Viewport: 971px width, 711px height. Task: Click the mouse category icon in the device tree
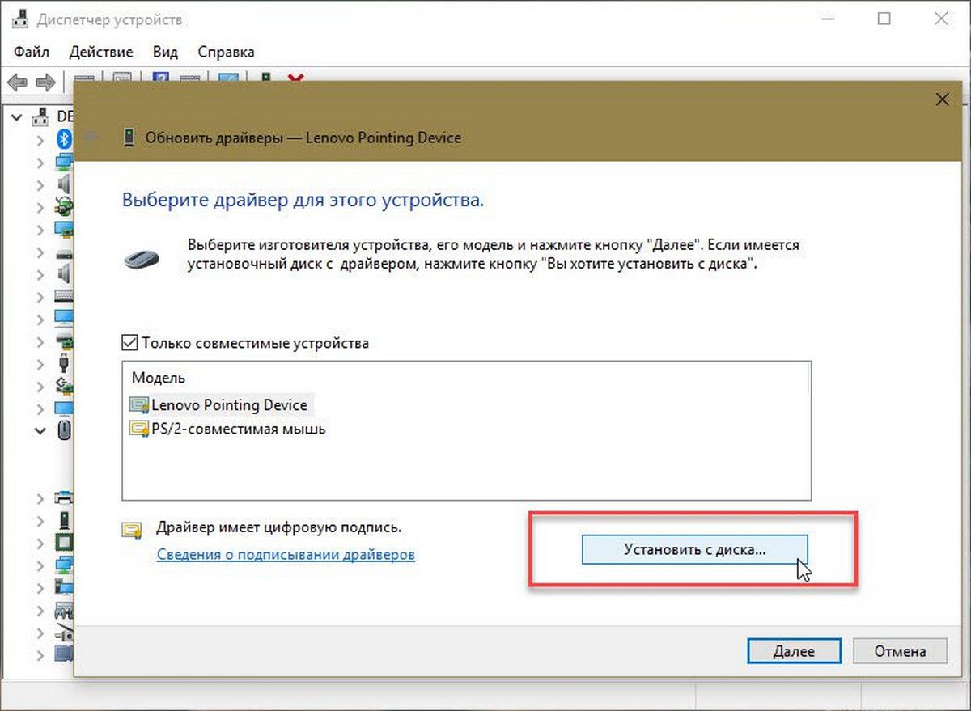click(x=63, y=431)
